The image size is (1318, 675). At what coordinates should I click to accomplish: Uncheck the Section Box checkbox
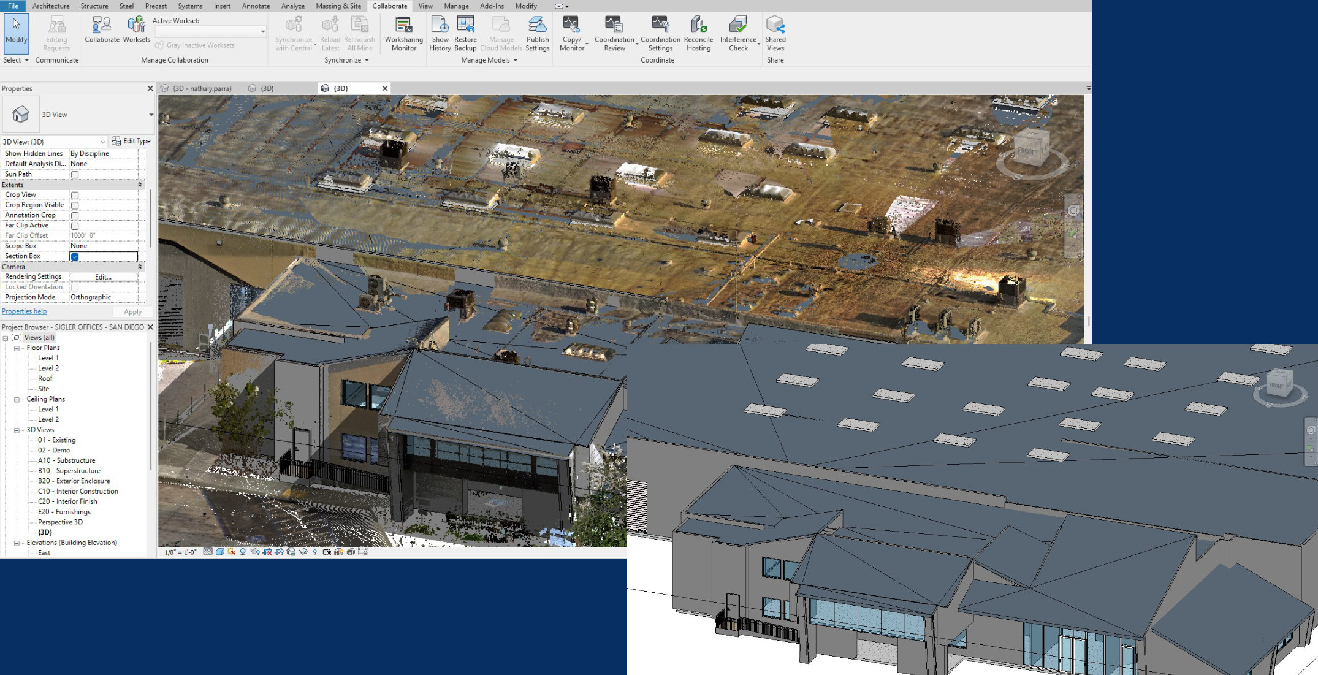coord(75,257)
